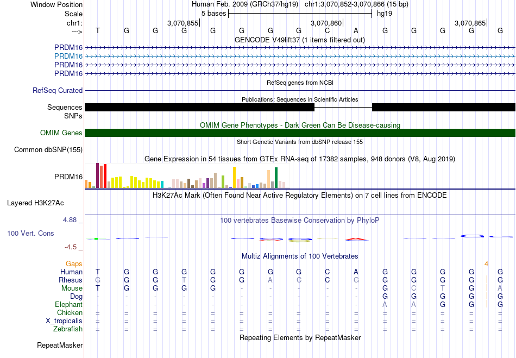Open the OMIM Gene Phenotypes track title
This screenshot has height=358, width=516.
[x=300, y=125]
